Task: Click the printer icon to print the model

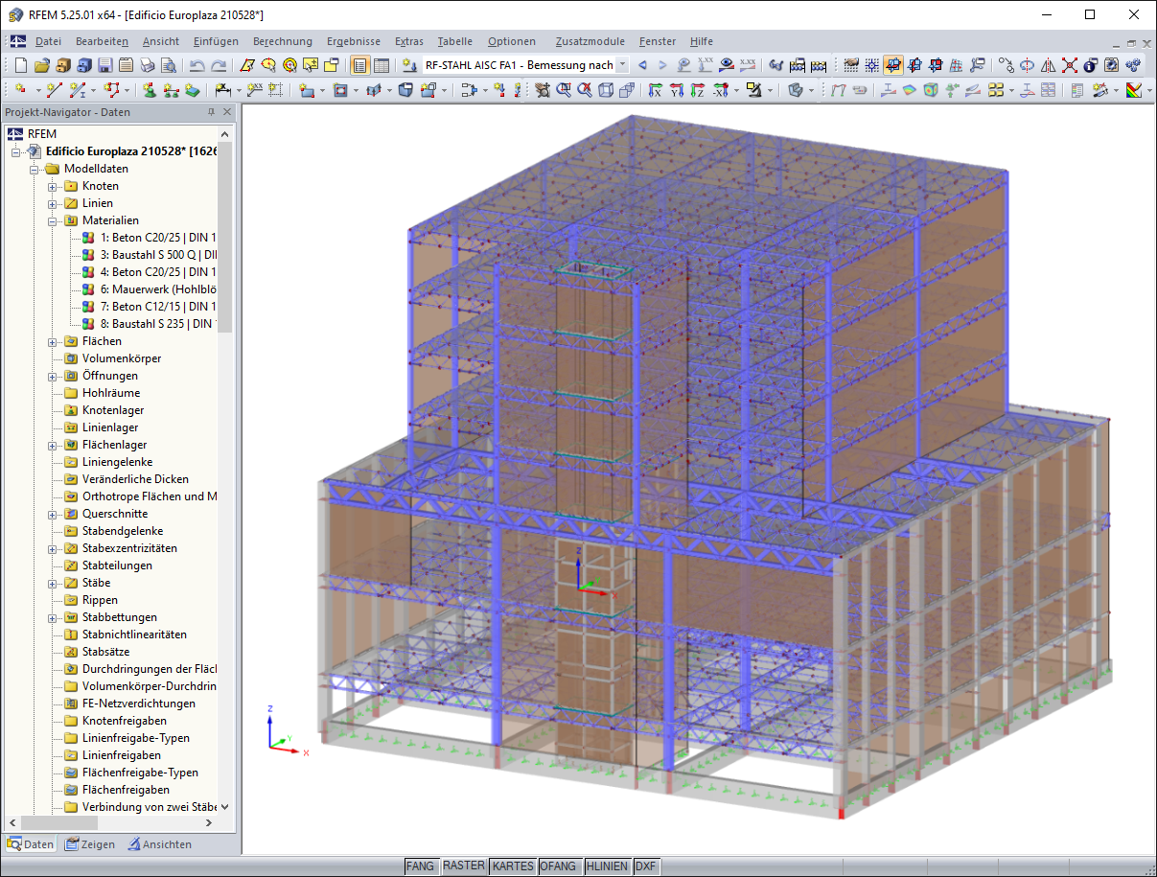Action: 146,65
